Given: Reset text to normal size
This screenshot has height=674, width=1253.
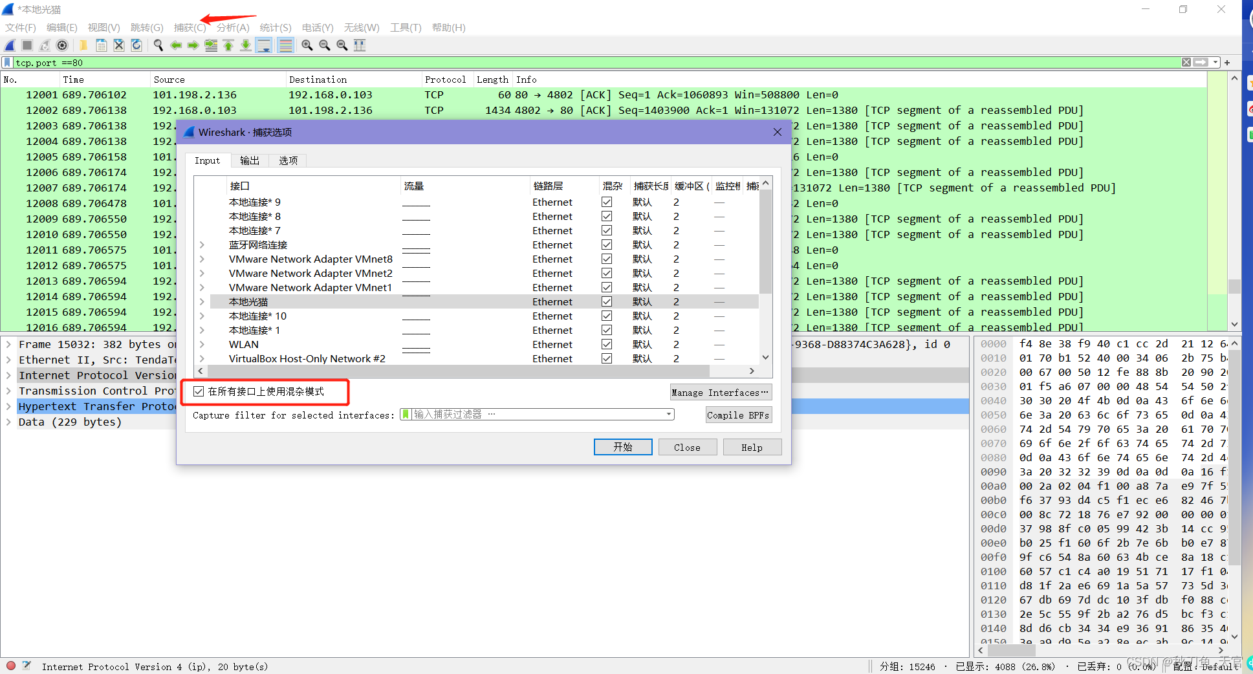Looking at the screenshot, I should point(342,45).
